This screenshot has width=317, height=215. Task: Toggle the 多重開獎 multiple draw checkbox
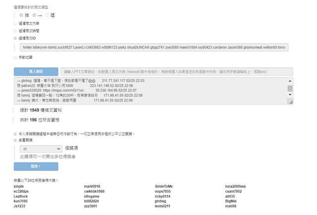point(15,140)
